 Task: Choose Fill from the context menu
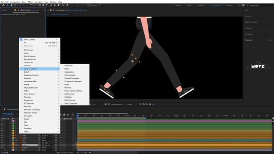pyautogui.click(x=40, y=43)
